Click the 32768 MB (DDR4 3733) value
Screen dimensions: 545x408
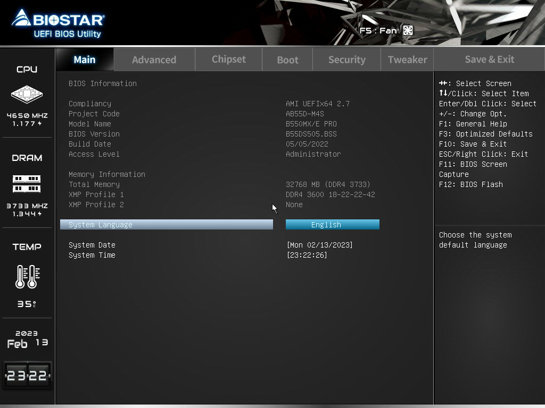point(328,184)
